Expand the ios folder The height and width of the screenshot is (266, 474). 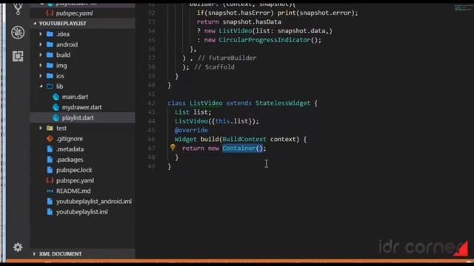tap(41, 76)
